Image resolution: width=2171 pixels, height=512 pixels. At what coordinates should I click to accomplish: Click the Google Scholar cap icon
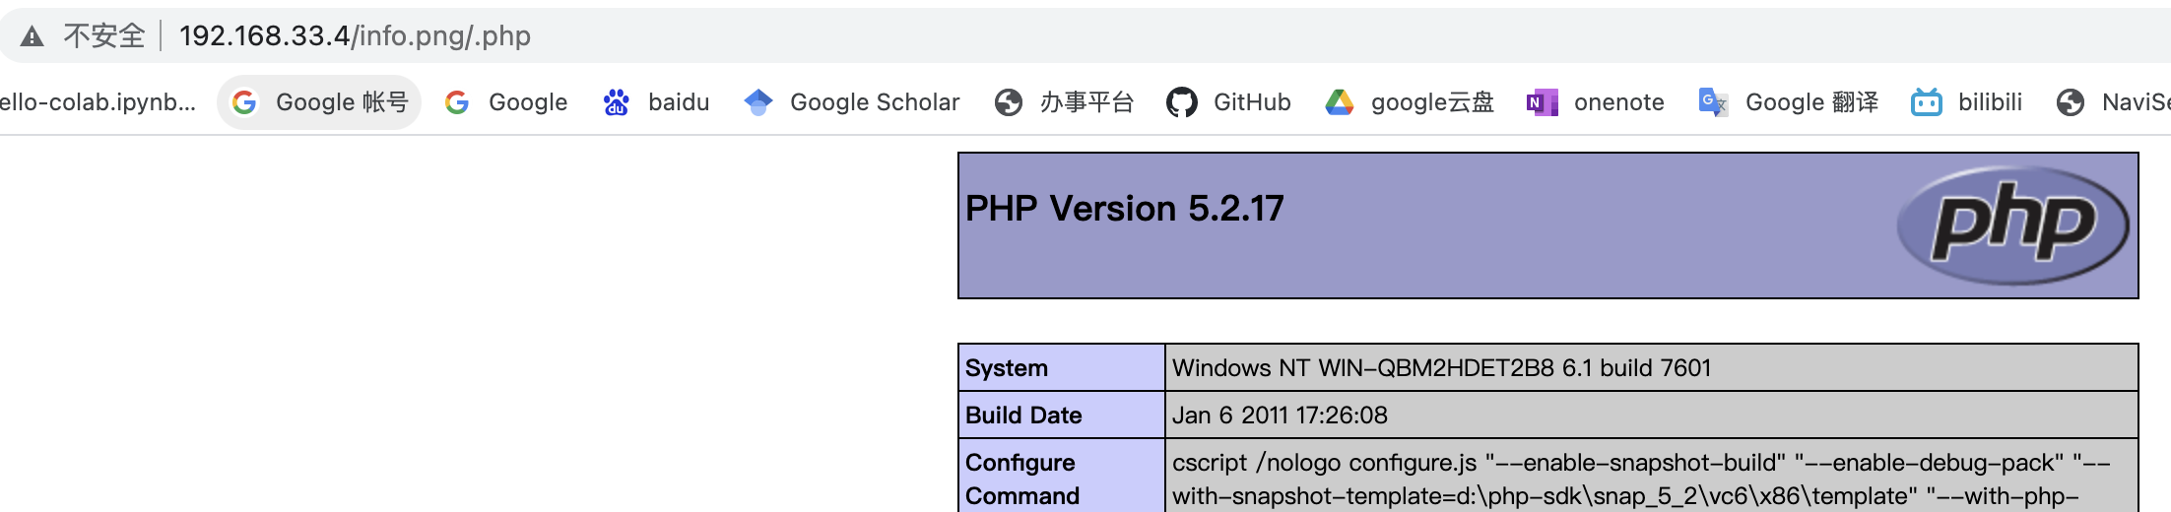coord(758,102)
